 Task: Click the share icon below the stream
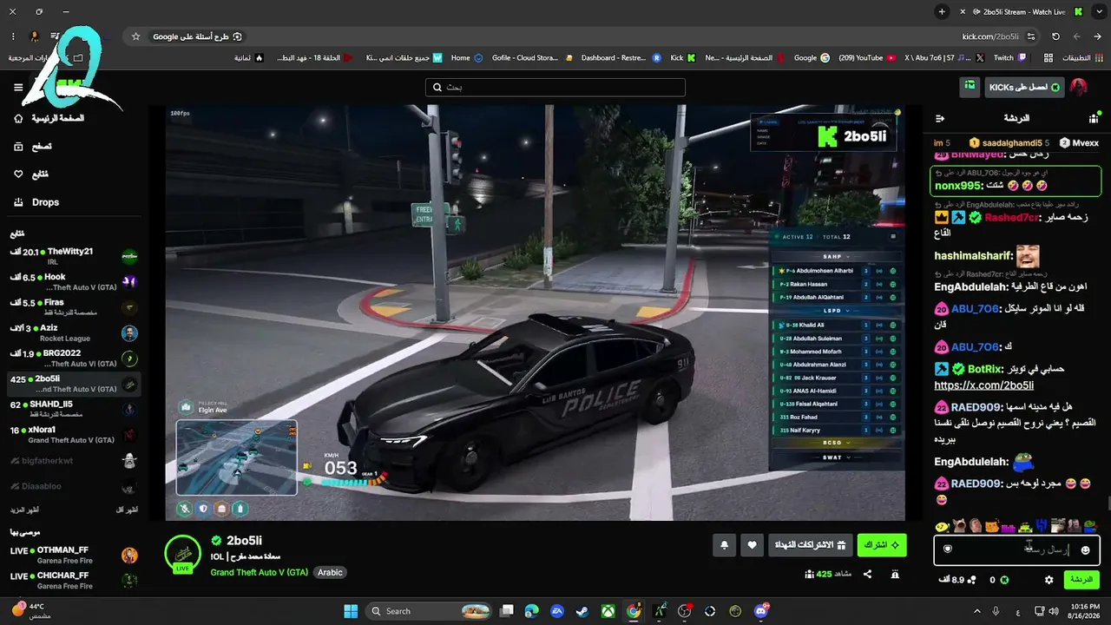pos(867,574)
